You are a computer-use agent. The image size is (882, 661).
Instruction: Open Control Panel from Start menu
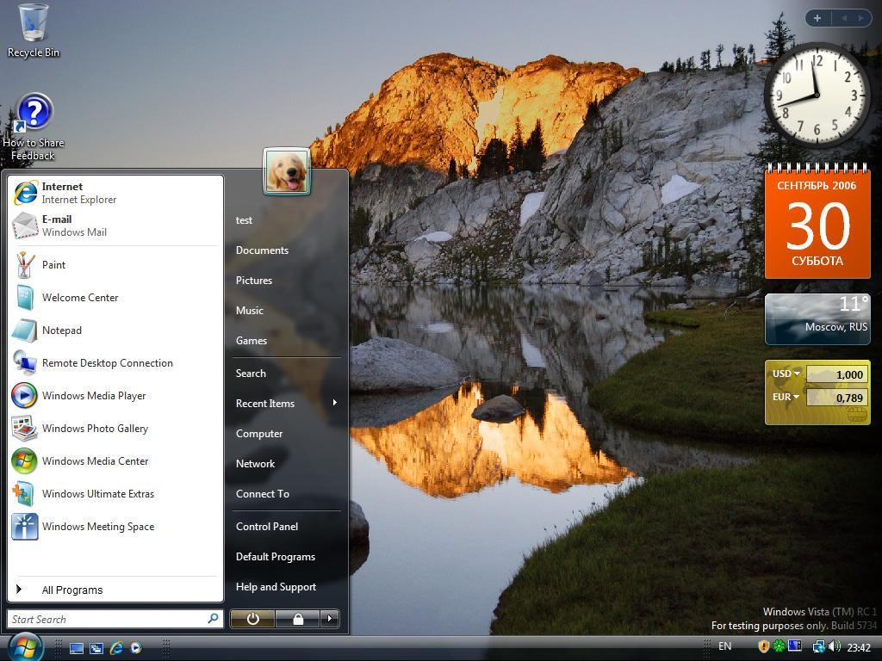point(267,527)
